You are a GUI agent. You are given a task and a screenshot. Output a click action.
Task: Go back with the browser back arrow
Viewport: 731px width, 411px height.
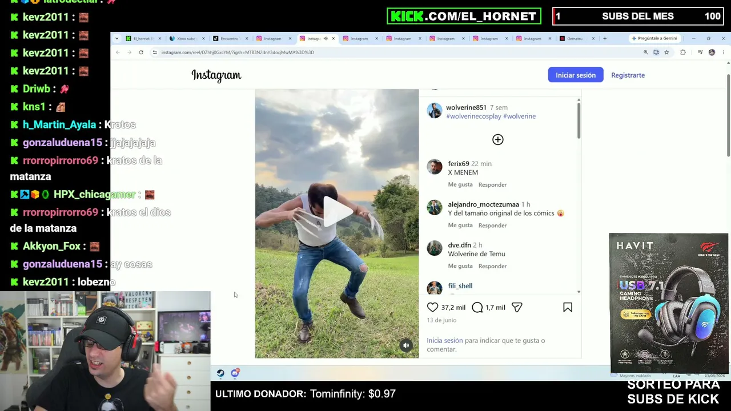pos(118,53)
